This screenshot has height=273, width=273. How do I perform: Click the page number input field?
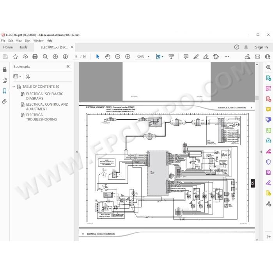pos(76,57)
